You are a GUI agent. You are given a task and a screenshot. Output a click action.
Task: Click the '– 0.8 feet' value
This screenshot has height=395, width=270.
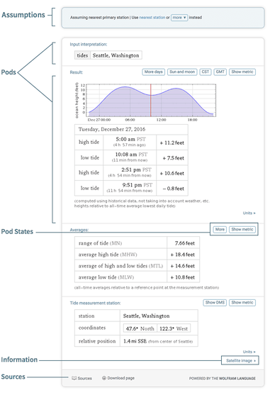click(x=174, y=189)
